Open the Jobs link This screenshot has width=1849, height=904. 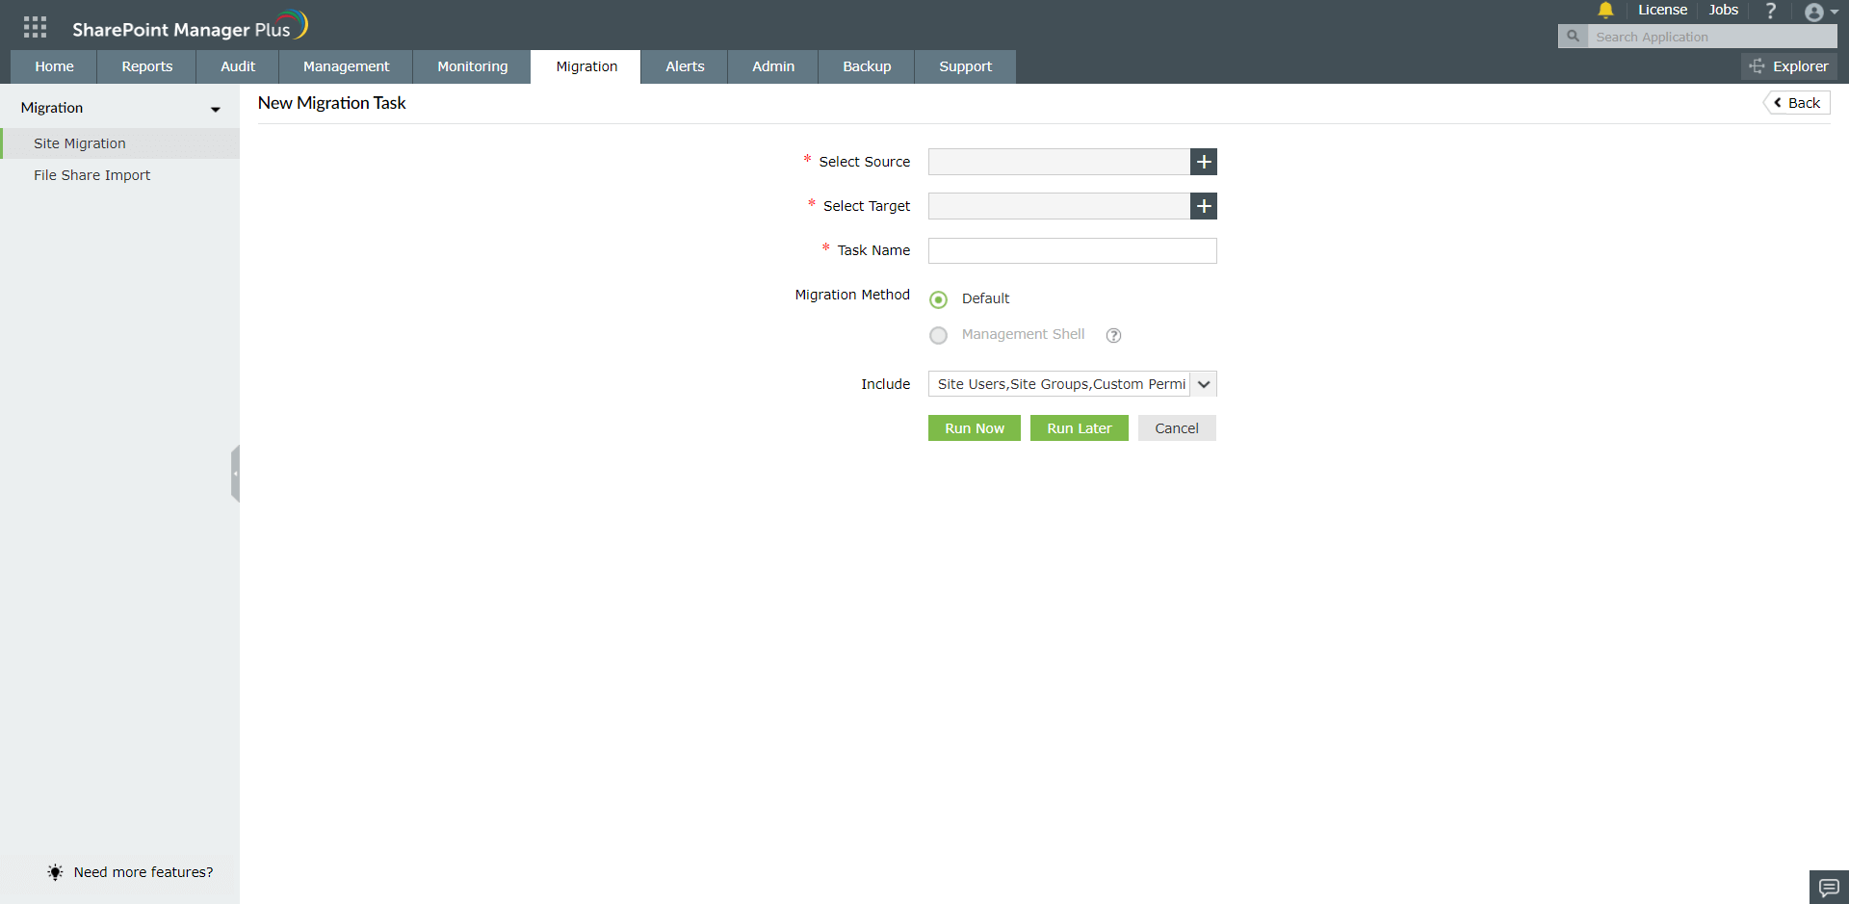coord(1724,10)
